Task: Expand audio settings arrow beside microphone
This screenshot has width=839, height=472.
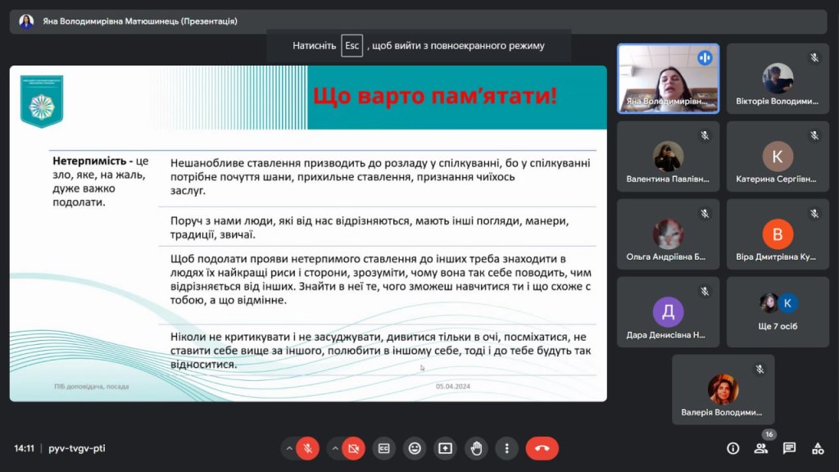Action: point(289,448)
